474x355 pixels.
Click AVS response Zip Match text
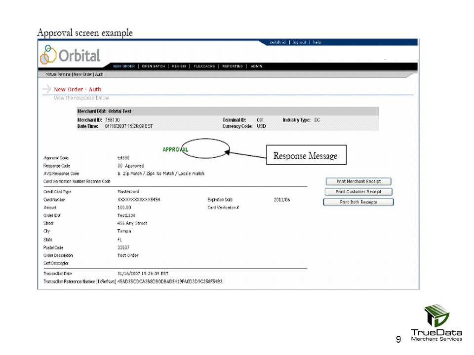tap(161, 174)
